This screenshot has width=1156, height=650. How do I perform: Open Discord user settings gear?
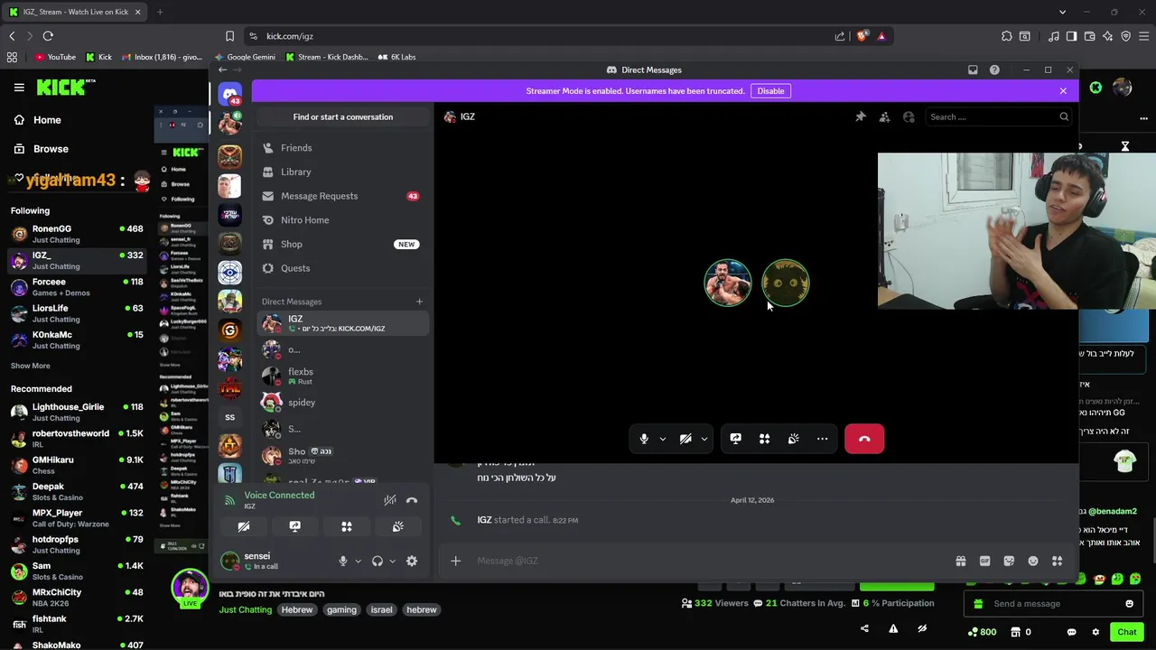(412, 561)
